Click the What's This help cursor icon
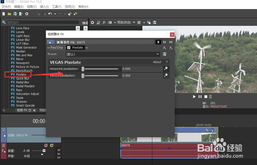 pyautogui.click(x=75, y=14)
